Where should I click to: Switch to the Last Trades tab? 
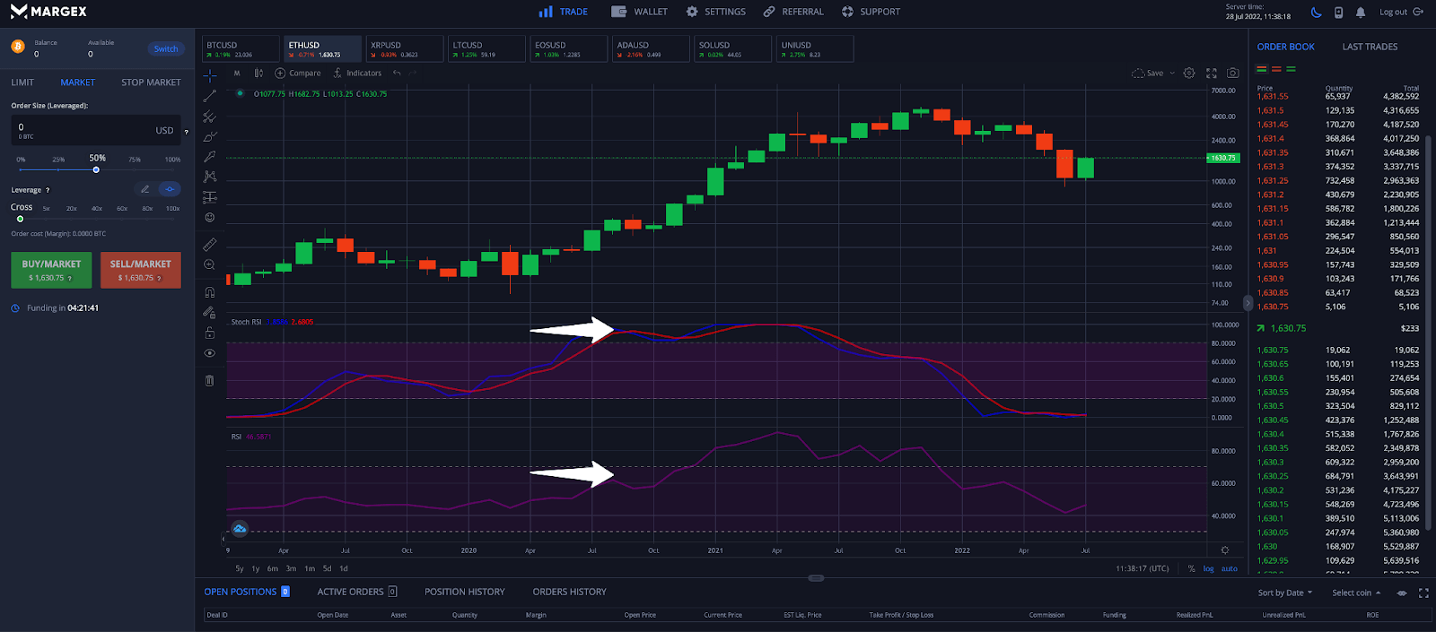(1370, 47)
